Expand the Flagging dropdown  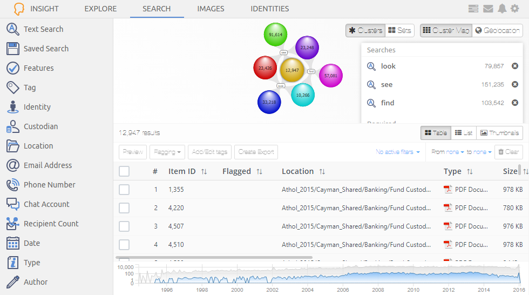click(x=167, y=152)
